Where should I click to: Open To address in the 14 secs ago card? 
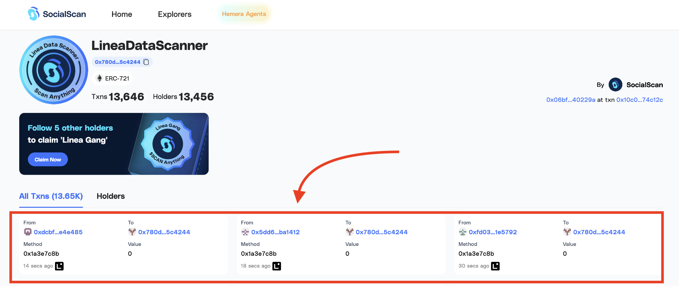pyautogui.click(x=164, y=232)
